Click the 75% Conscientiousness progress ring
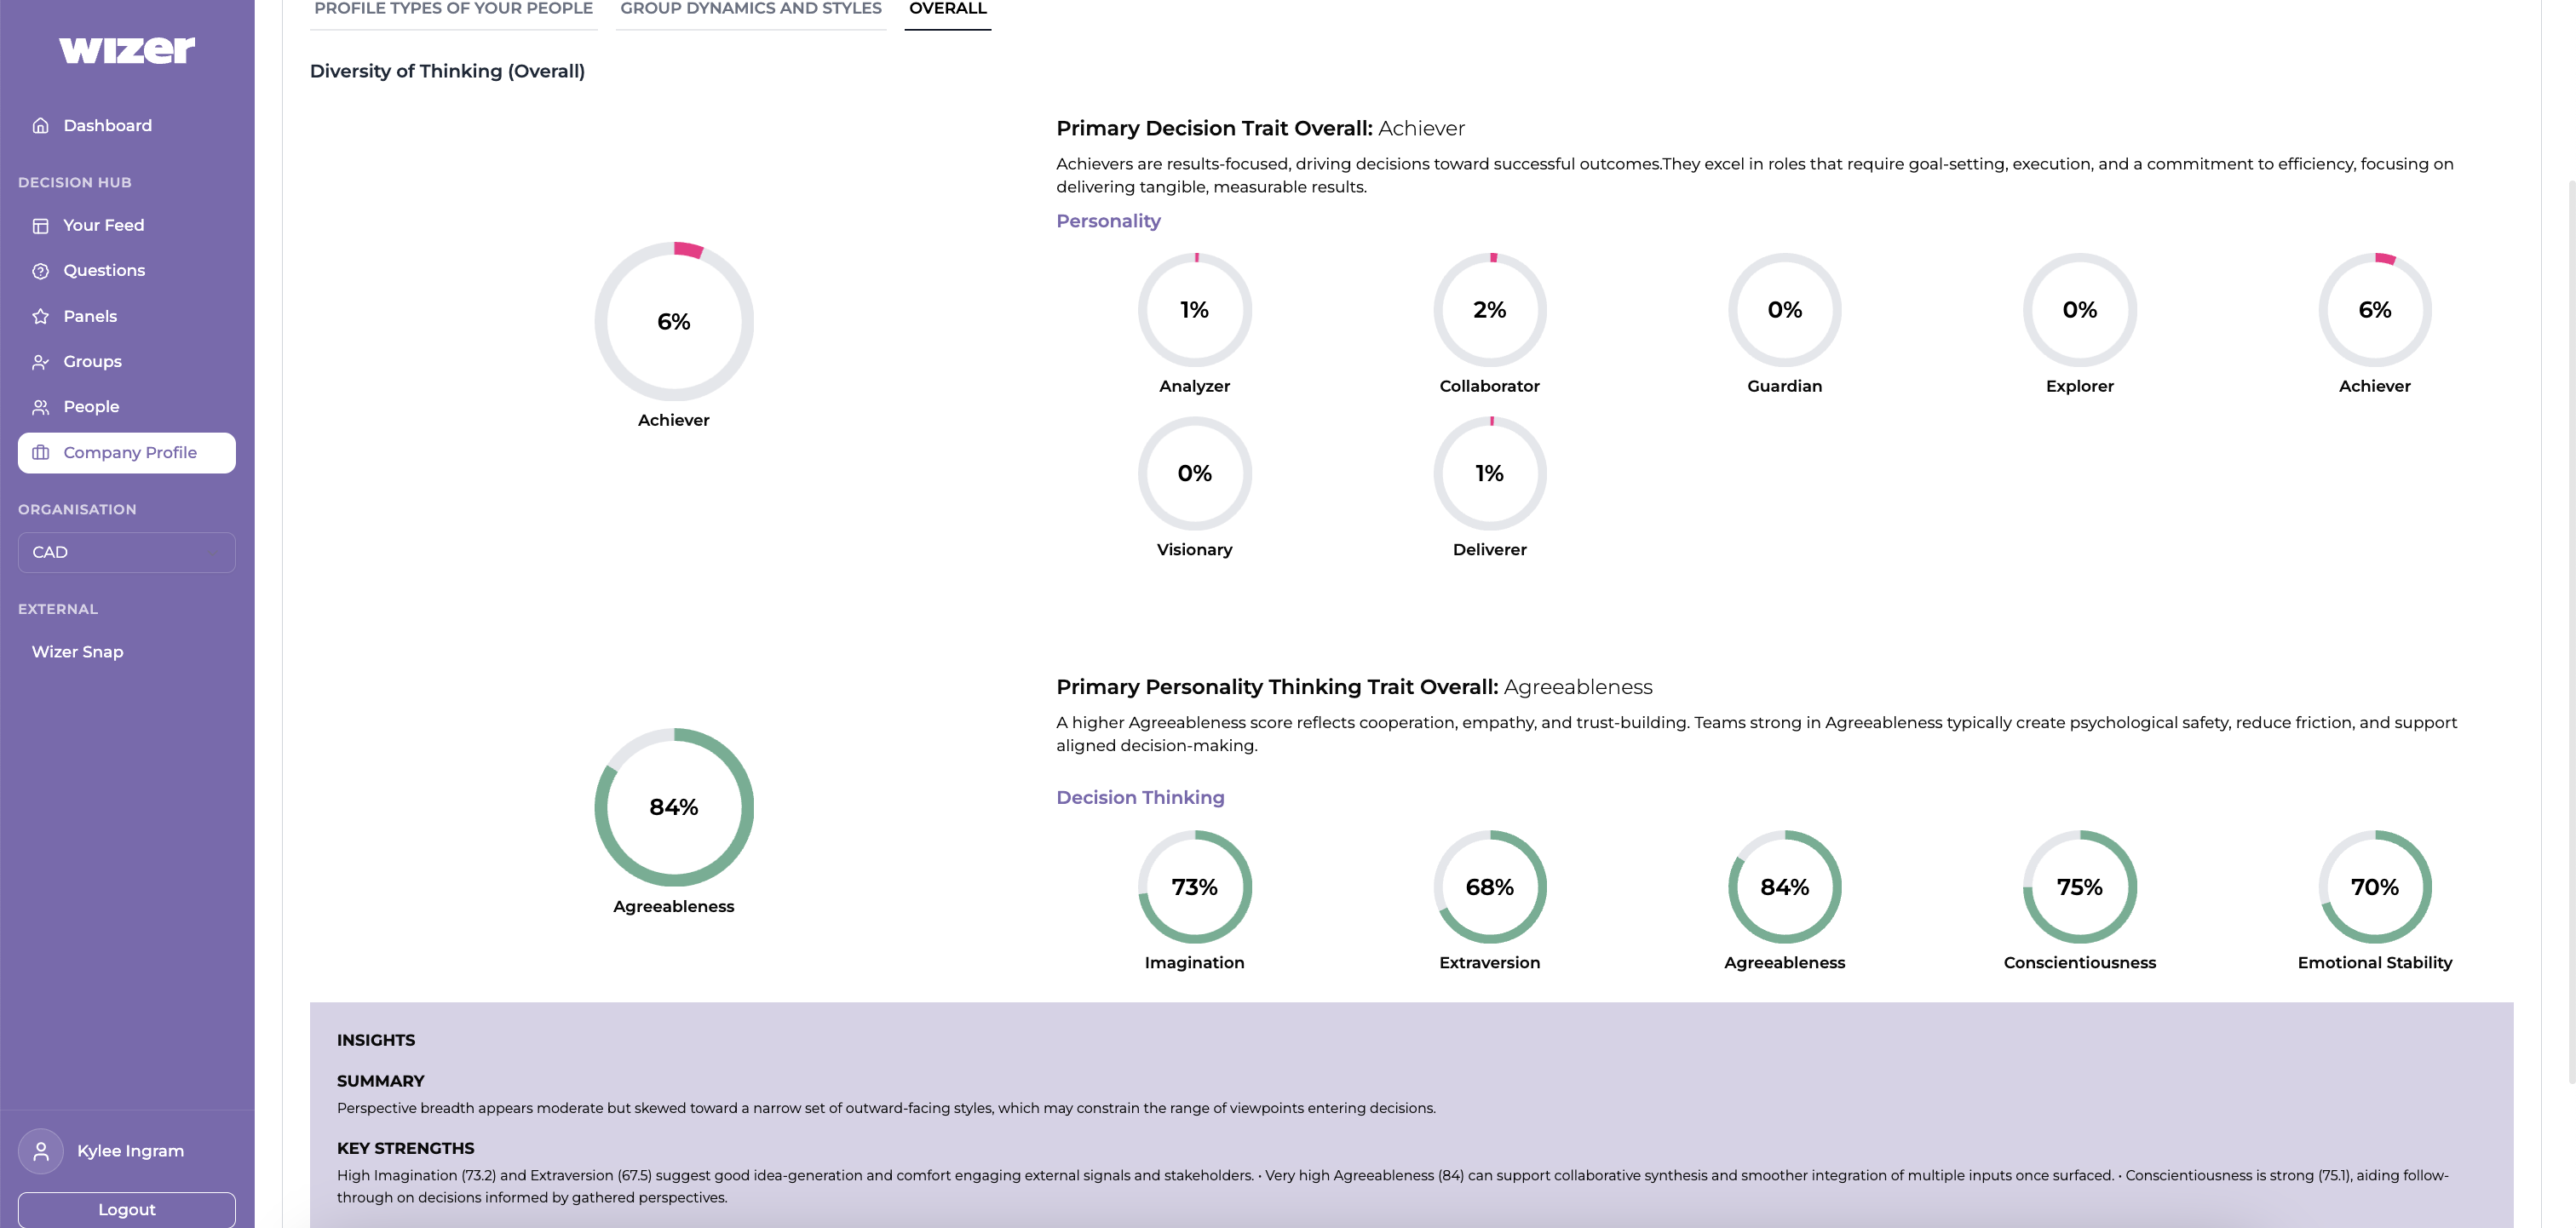Viewport: 2576px width, 1228px height. pos(2079,887)
